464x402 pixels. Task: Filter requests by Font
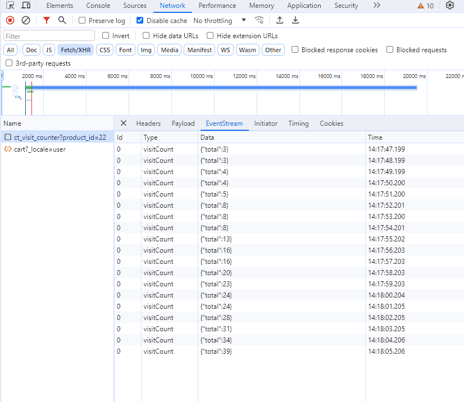[x=125, y=50]
